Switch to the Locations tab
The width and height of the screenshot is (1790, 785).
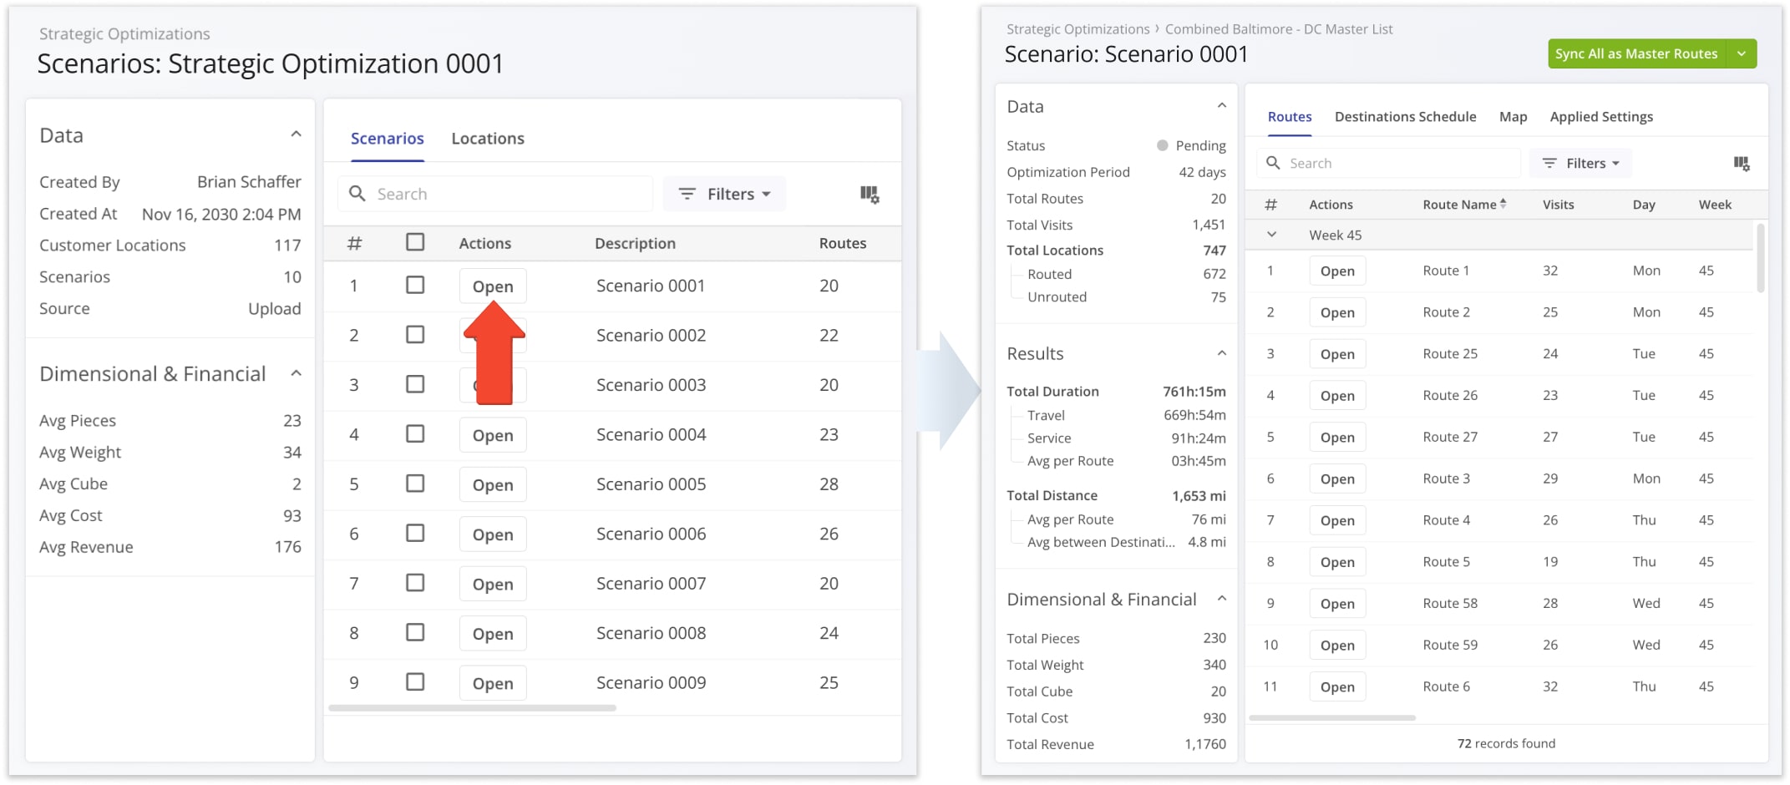488,138
